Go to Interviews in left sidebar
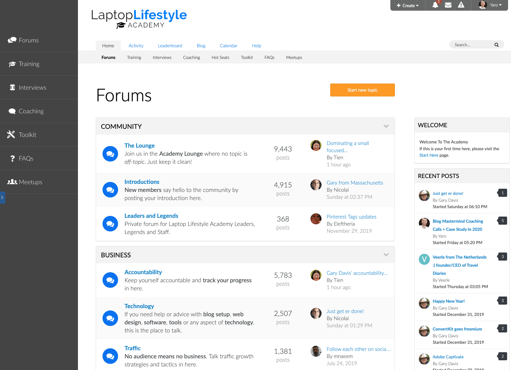 pyautogui.click(x=39, y=87)
